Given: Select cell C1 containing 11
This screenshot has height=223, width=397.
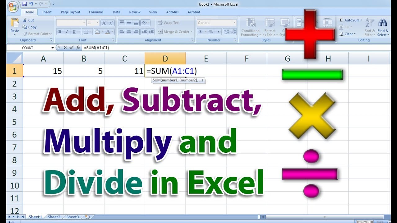Looking at the screenshot, I should (125, 71).
